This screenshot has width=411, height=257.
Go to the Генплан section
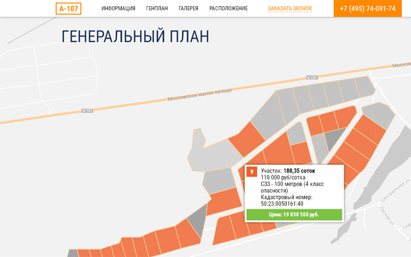tap(157, 9)
